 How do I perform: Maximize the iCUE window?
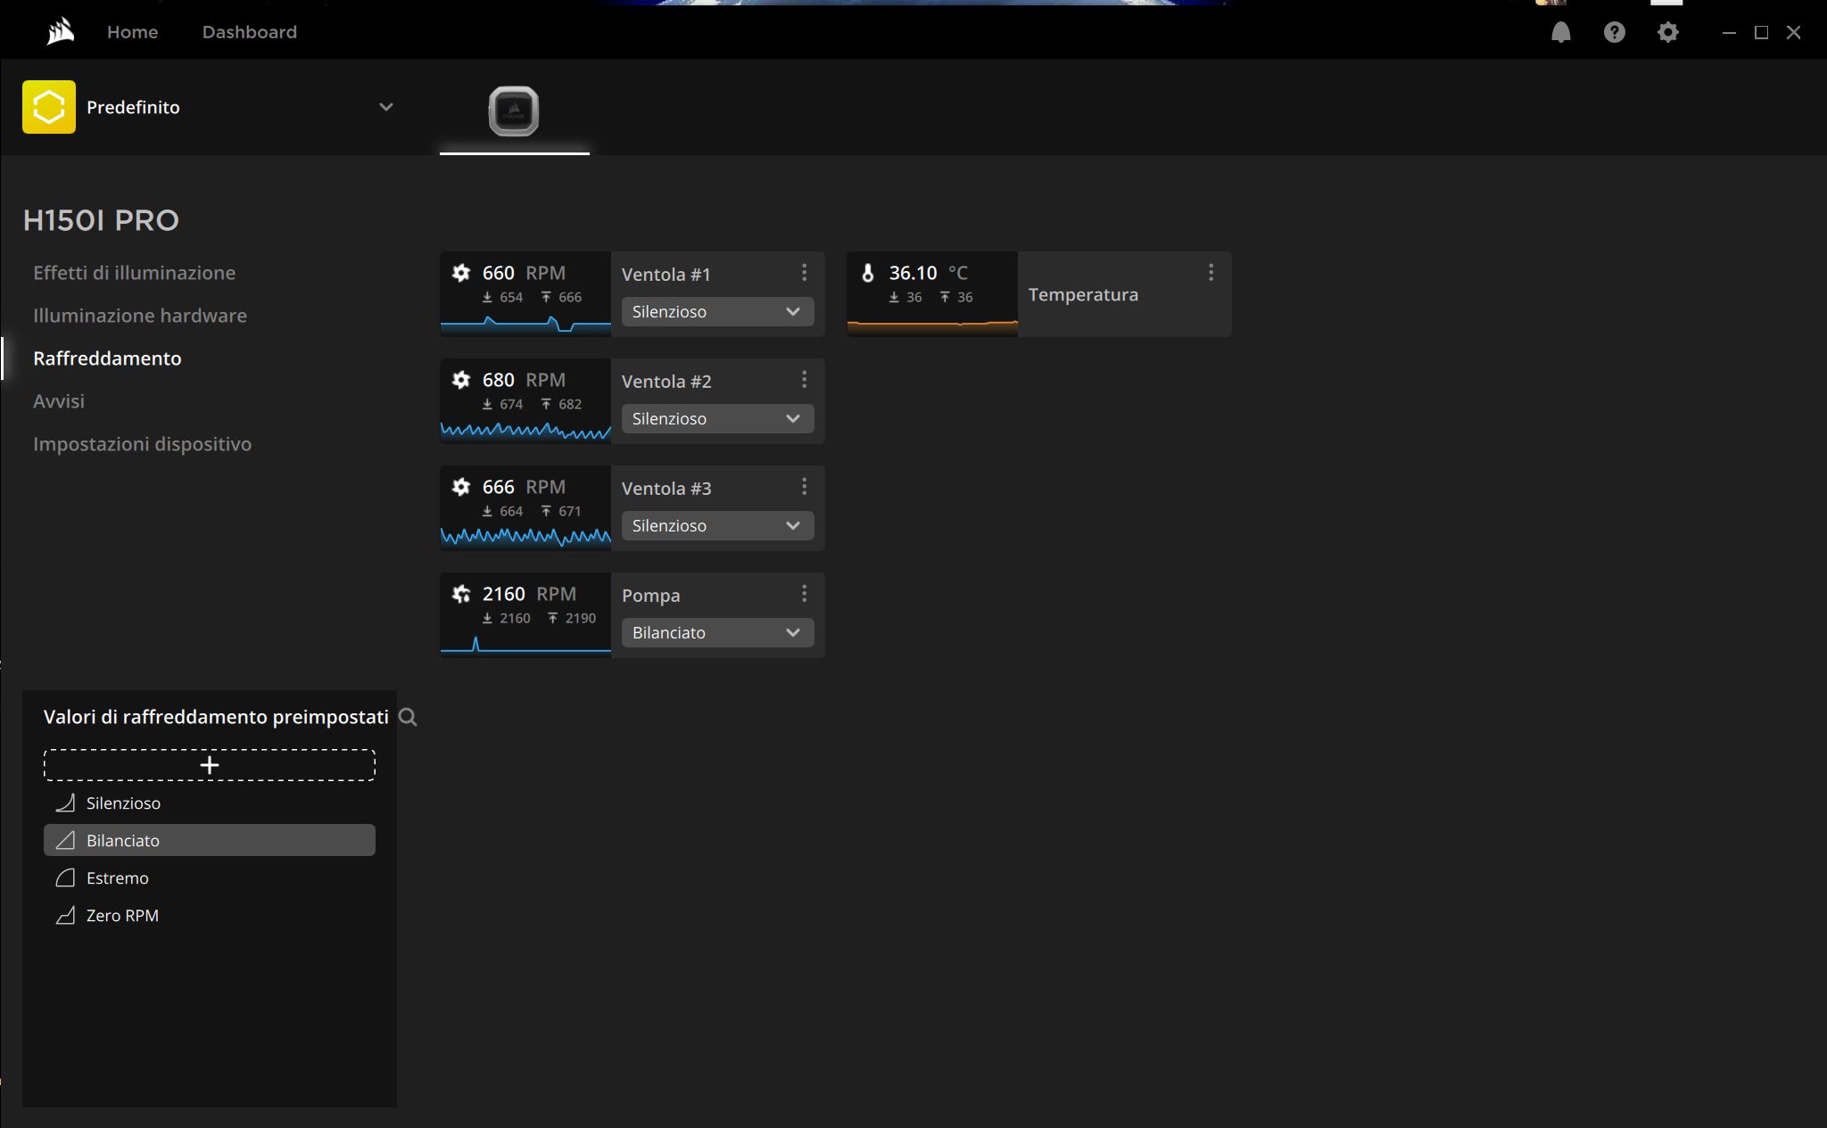1761,32
